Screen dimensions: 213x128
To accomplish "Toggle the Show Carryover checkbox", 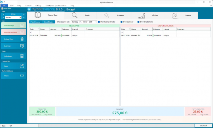I will (121, 22).
